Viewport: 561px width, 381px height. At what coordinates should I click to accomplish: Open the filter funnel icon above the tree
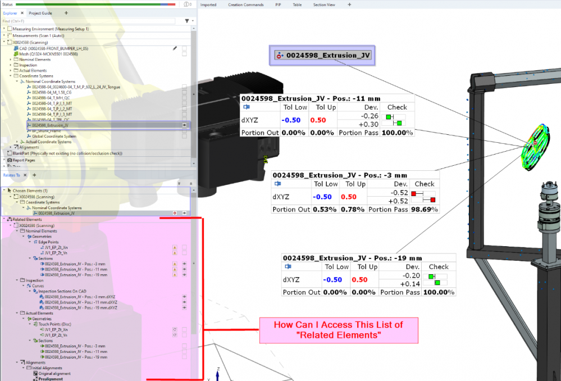pos(186,21)
